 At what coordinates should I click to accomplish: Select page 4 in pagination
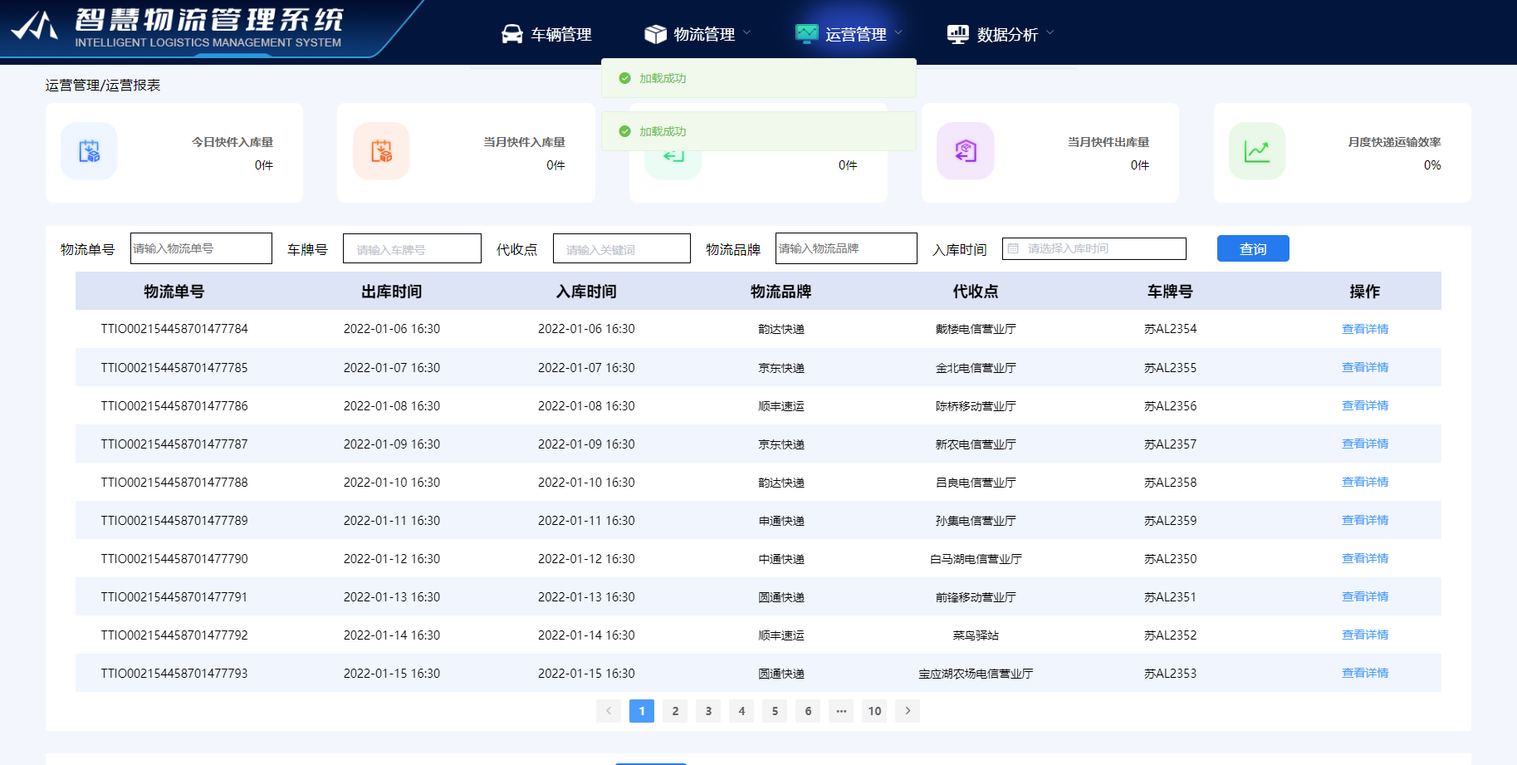point(741,711)
